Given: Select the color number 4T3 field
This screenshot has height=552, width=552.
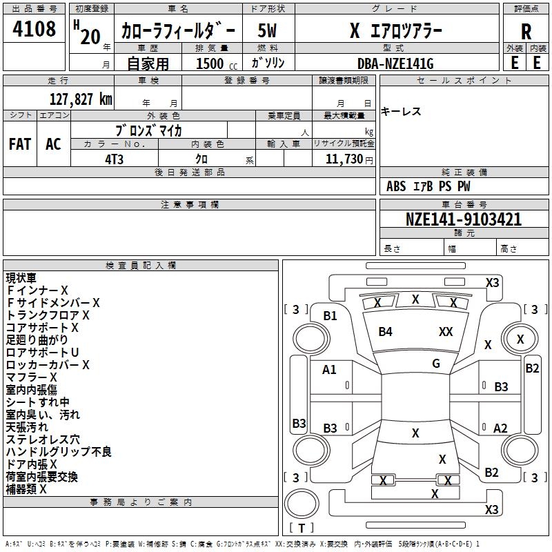Looking at the screenshot, I should [x=115, y=159].
